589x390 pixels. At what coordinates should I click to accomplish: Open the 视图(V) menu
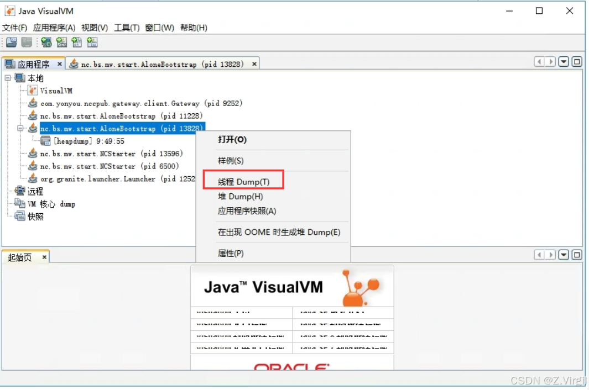point(95,28)
